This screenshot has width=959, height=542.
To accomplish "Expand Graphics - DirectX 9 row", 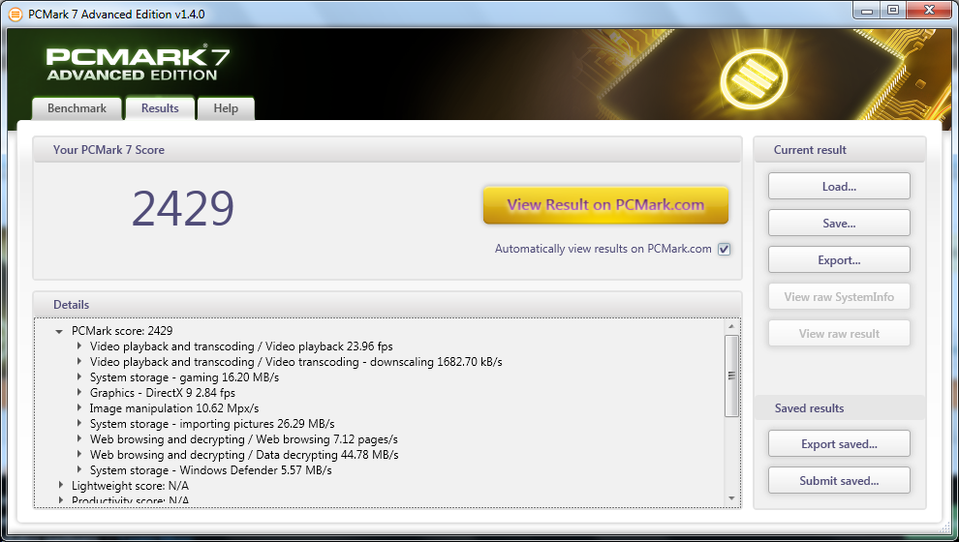I will 79,392.
